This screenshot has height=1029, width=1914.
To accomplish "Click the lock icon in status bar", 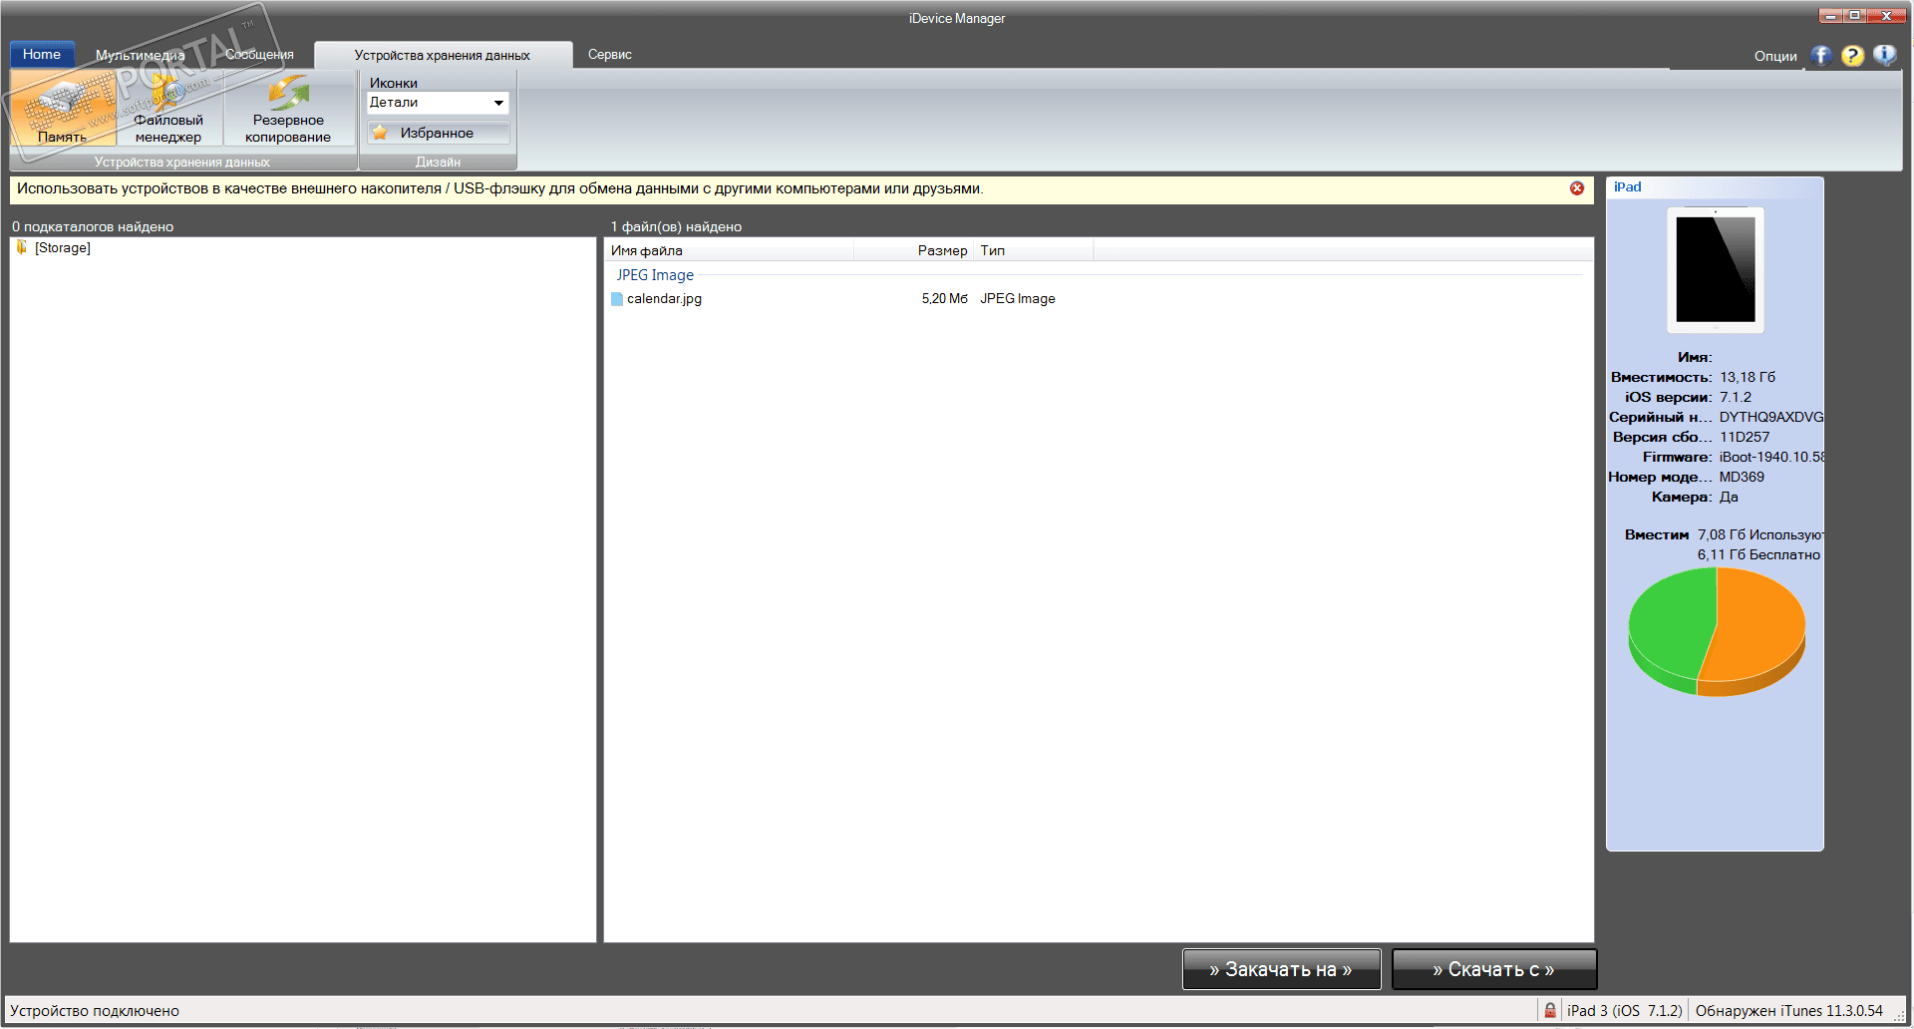I will [1550, 1010].
